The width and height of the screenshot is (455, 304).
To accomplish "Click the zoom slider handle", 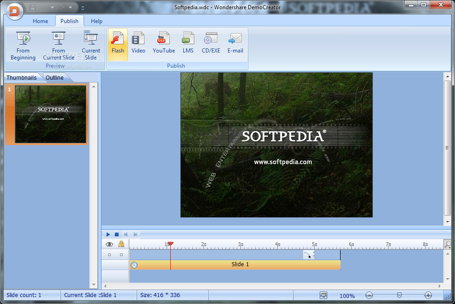I will (399, 295).
